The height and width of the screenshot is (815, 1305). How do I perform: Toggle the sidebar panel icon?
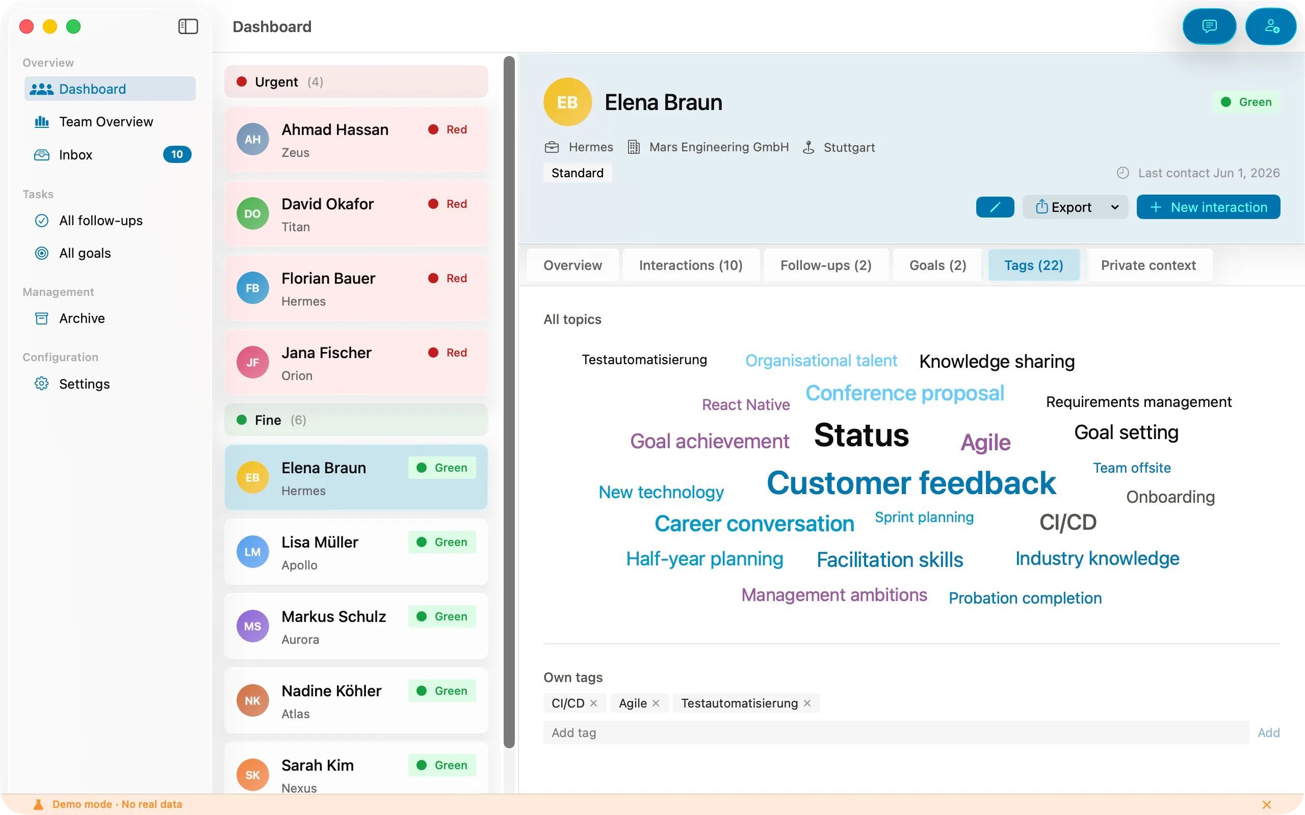(x=188, y=26)
